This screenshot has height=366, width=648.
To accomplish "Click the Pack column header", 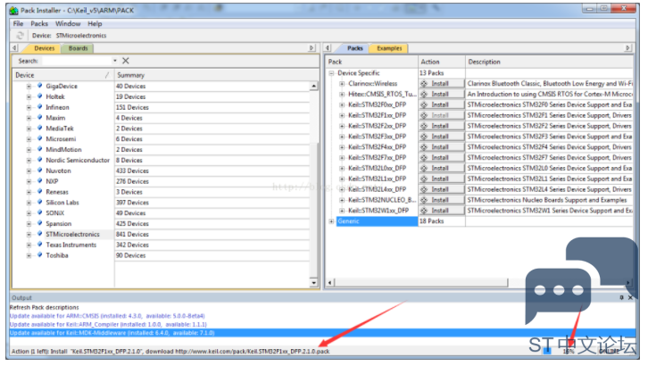I will coord(372,62).
